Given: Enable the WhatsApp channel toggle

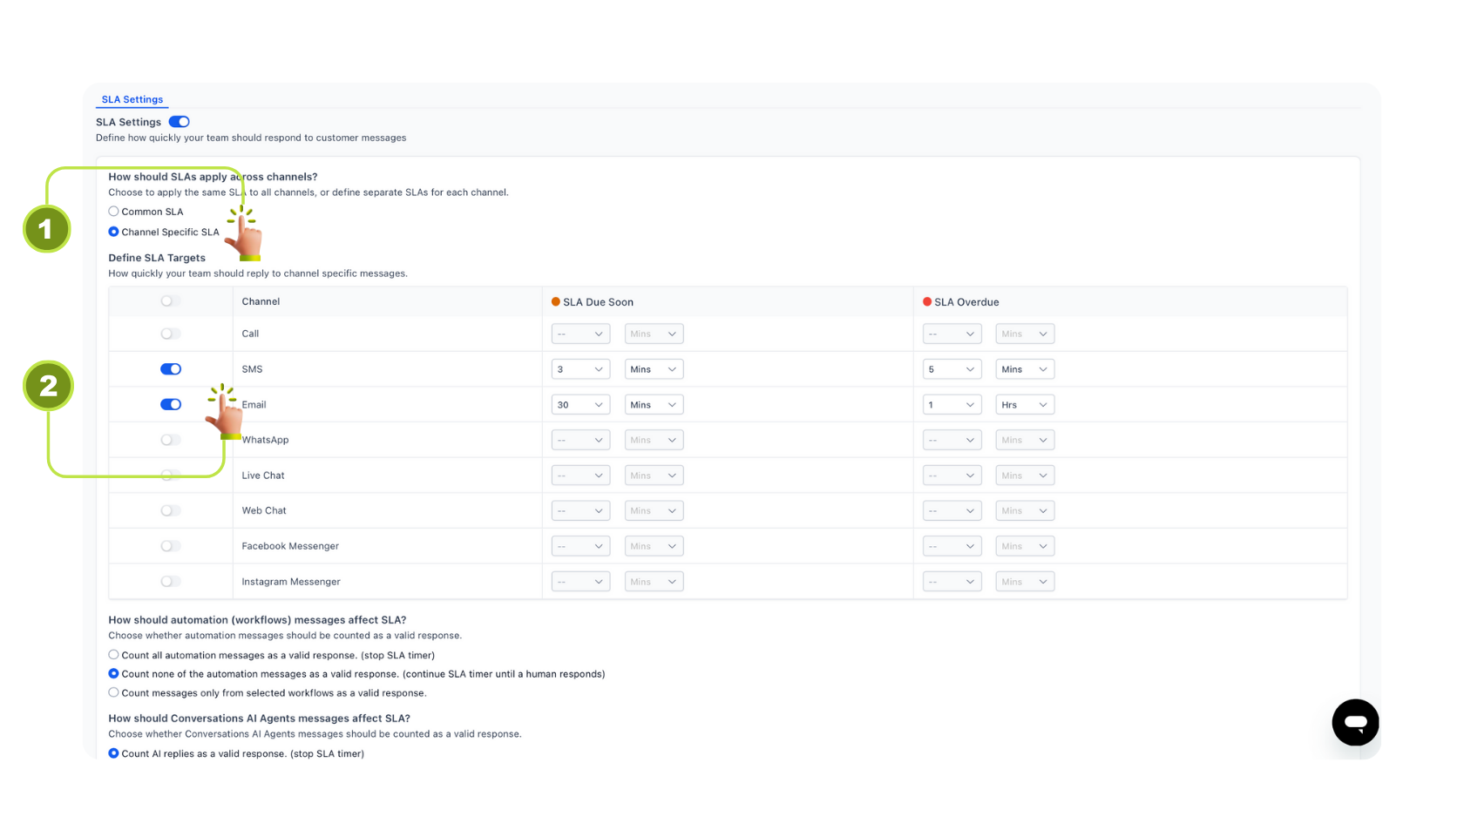Looking at the screenshot, I should pyautogui.click(x=171, y=440).
